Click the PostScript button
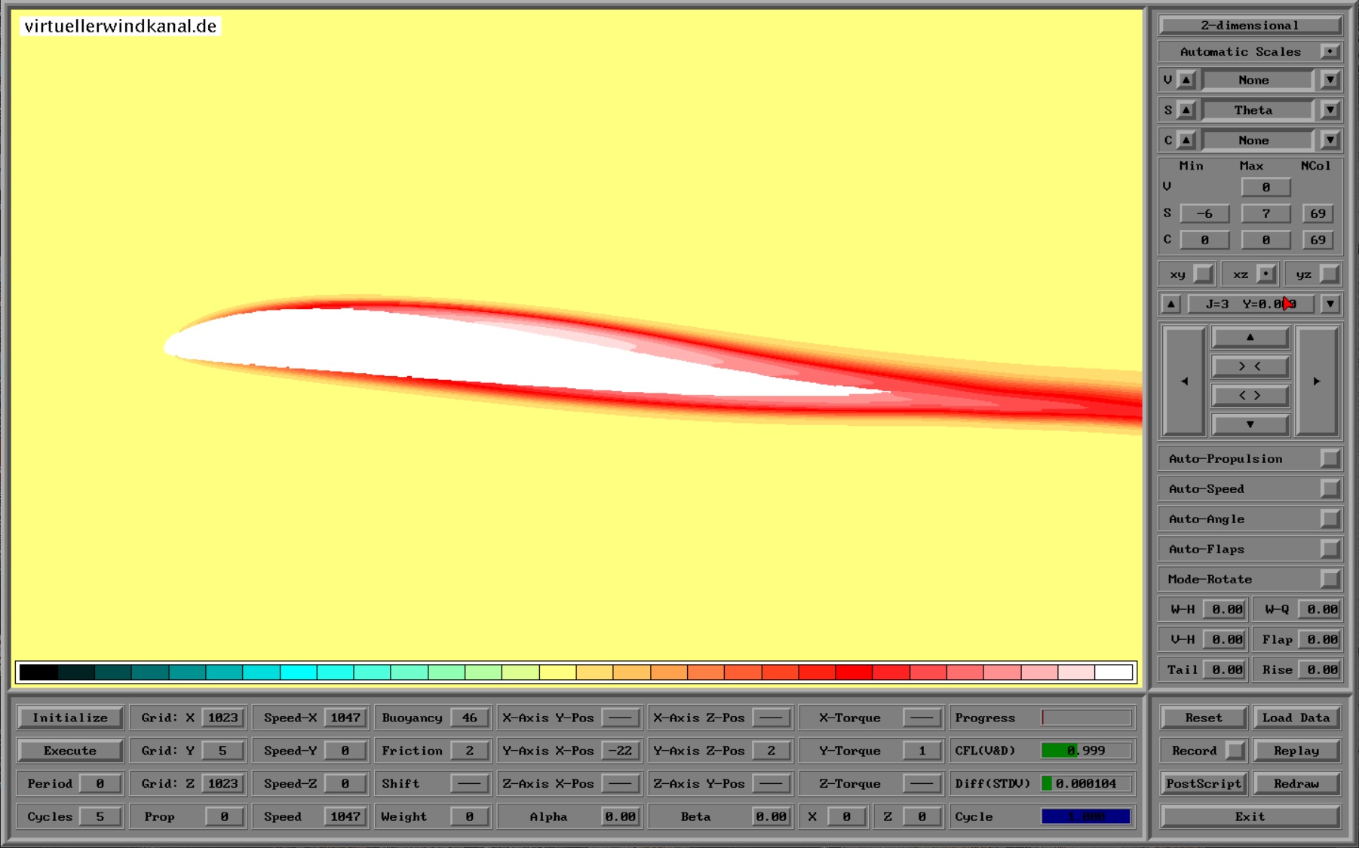Viewport: 1359px width, 848px height. [x=1203, y=784]
